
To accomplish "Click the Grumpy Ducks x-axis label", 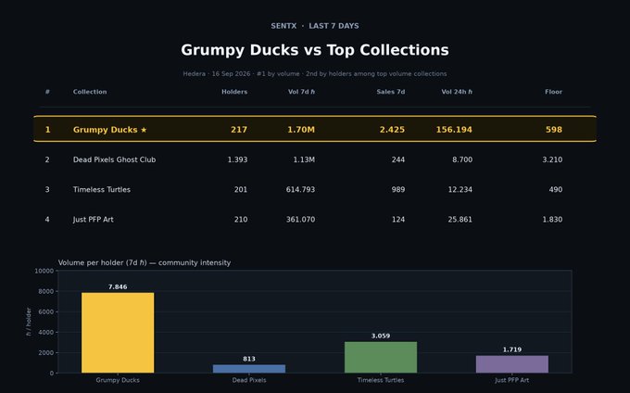I will (x=118, y=380).
